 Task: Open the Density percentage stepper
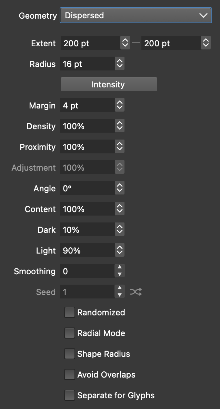coord(120,126)
